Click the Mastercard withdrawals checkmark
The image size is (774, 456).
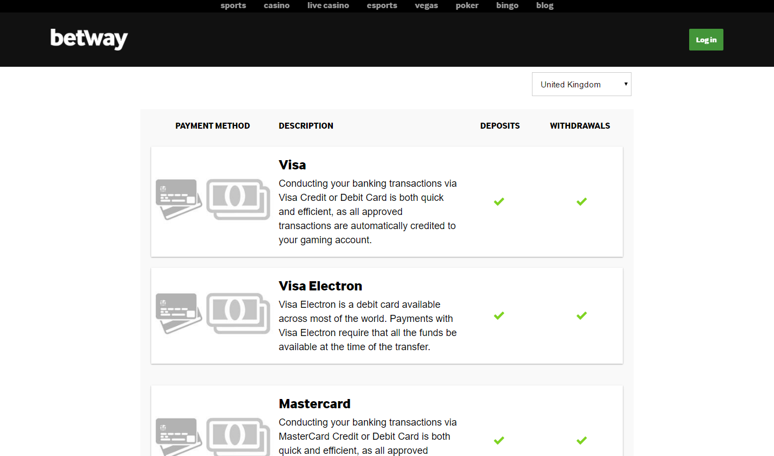pyautogui.click(x=581, y=440)
